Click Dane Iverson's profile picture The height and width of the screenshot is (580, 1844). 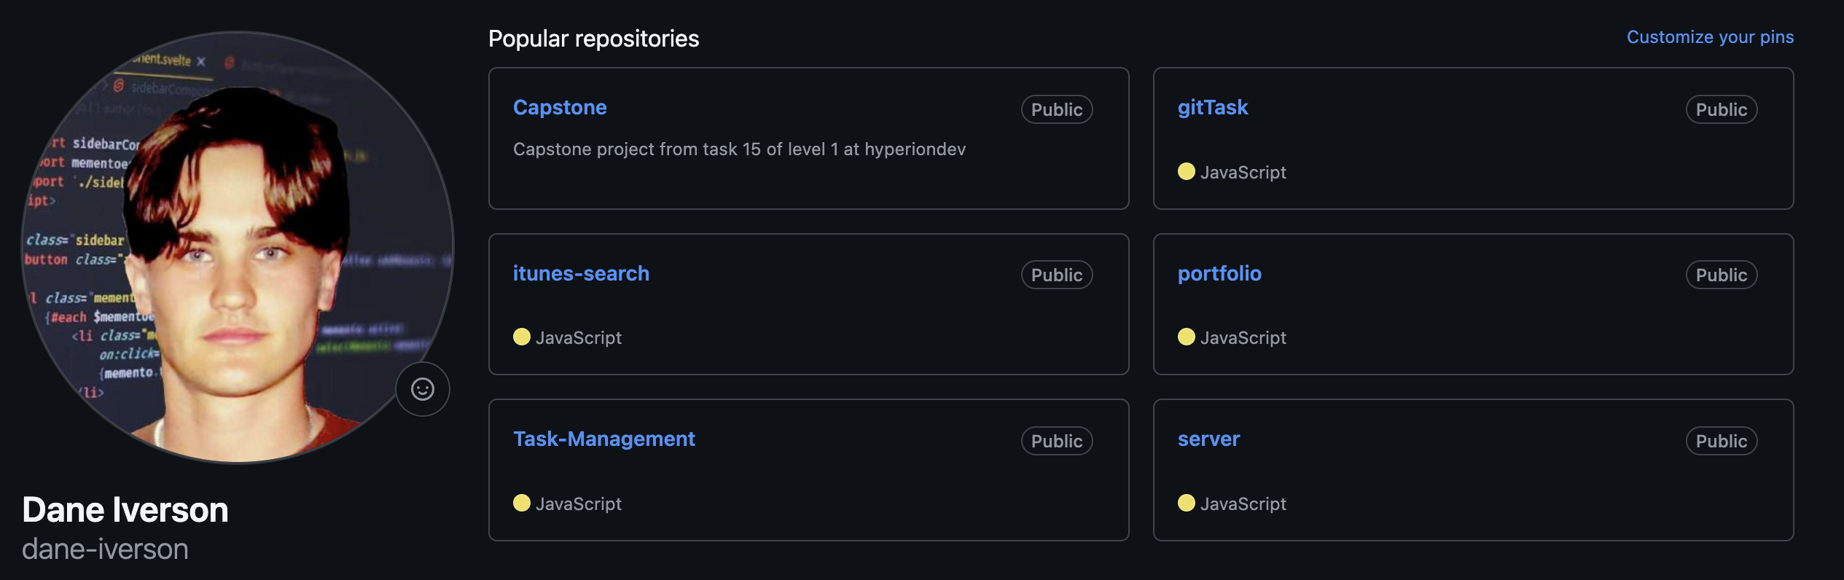(235, 259)
